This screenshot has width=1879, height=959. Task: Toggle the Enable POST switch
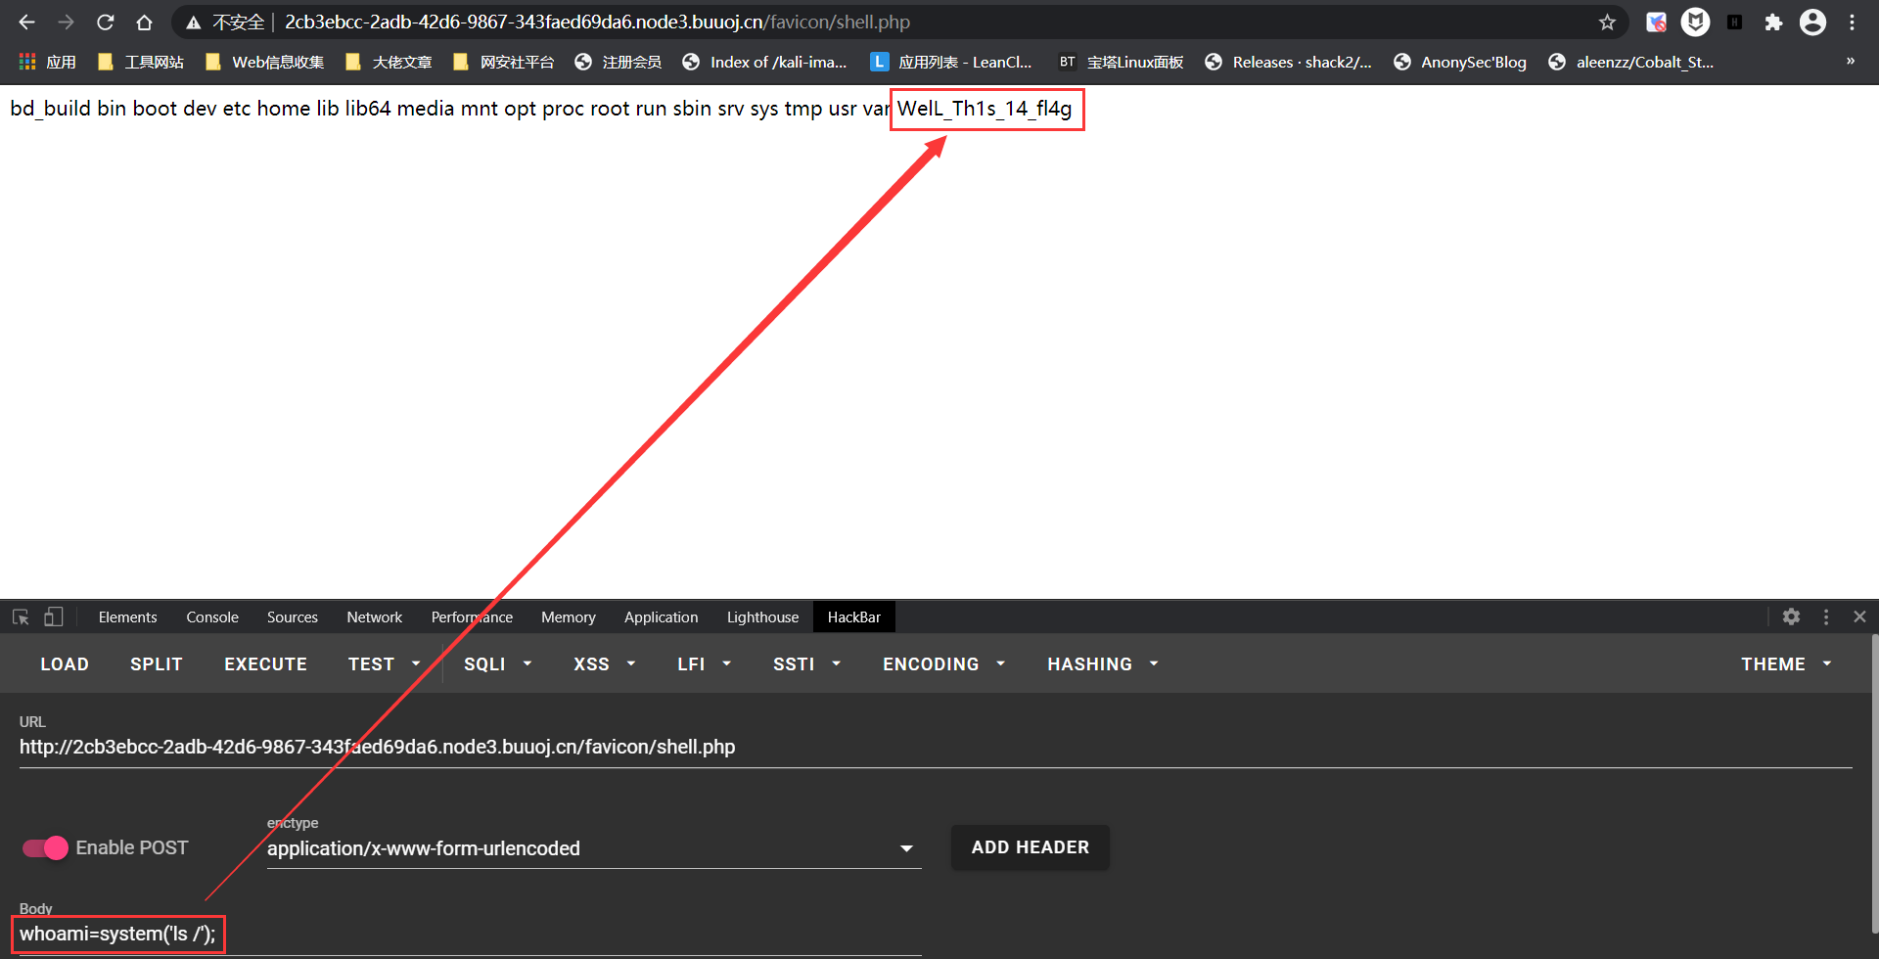pyautogui.click(x=45, y=847)
